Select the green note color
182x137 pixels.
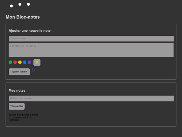10,62
